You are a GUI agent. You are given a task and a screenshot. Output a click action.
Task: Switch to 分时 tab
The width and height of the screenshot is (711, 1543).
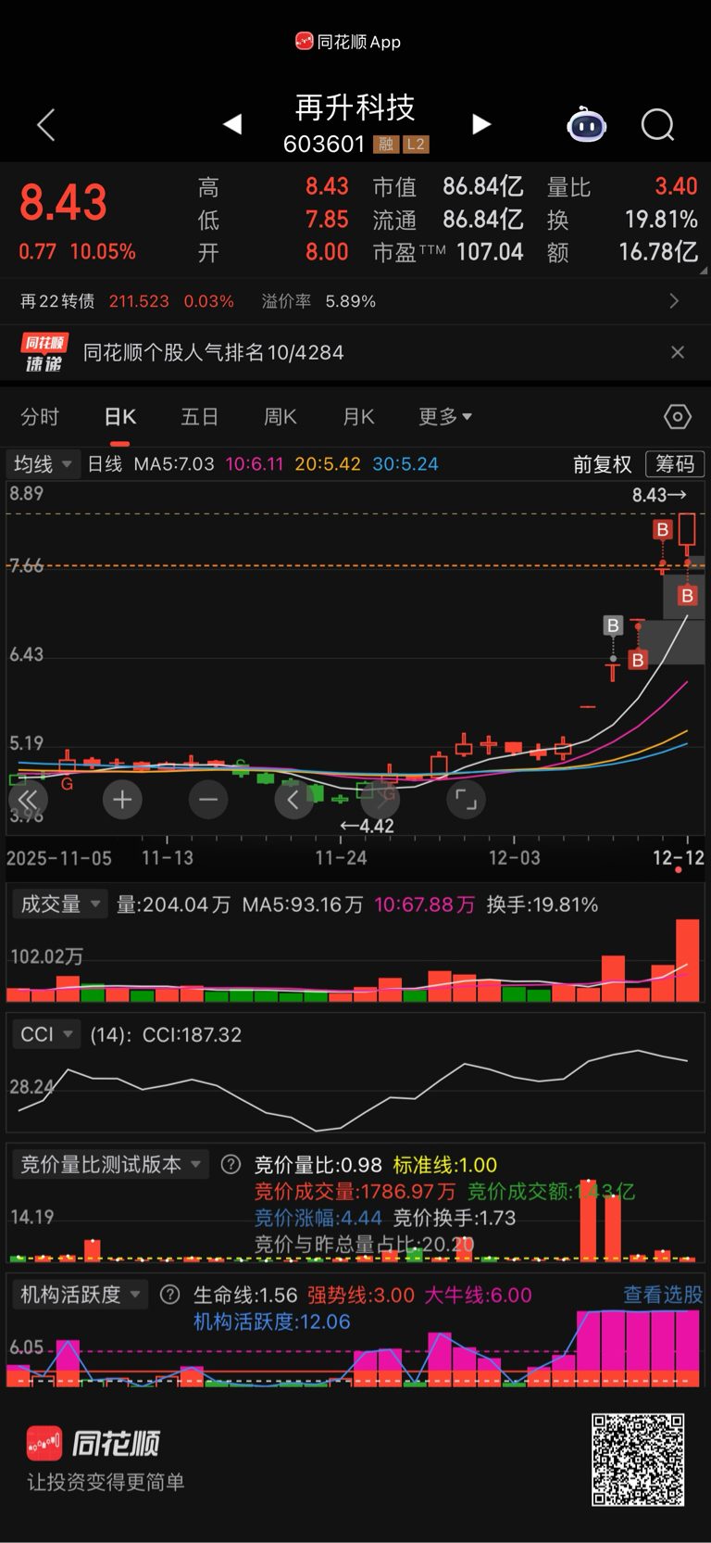[x=40, y=417]
